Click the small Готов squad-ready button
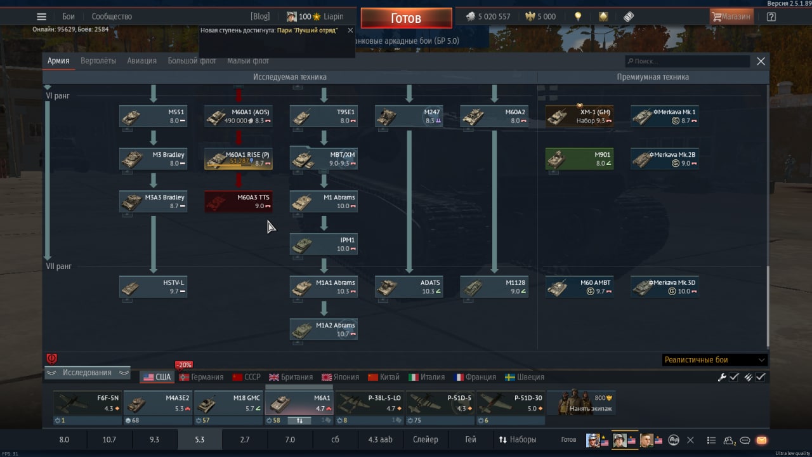 pos(569,439)
